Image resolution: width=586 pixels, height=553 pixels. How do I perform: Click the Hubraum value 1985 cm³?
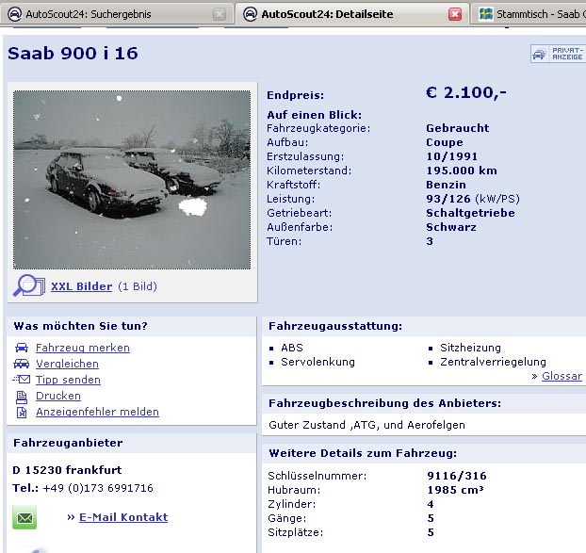point(455,490)
